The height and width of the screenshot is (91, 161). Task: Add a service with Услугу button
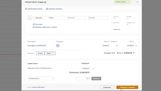pos(40,53)
